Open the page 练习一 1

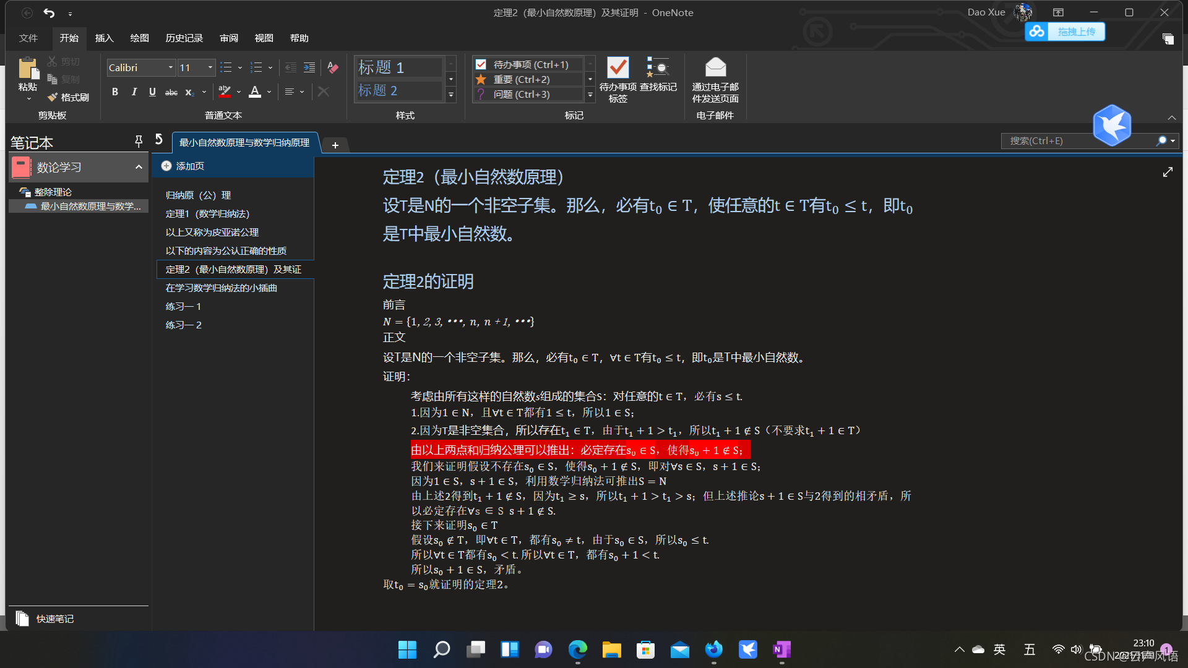click(183, 306)
